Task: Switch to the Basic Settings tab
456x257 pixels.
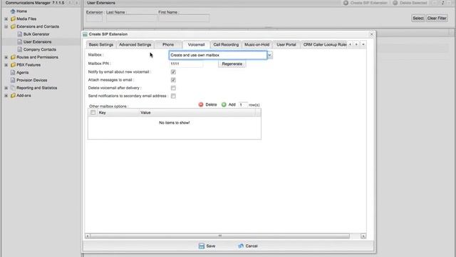Action: coord(101,44)
